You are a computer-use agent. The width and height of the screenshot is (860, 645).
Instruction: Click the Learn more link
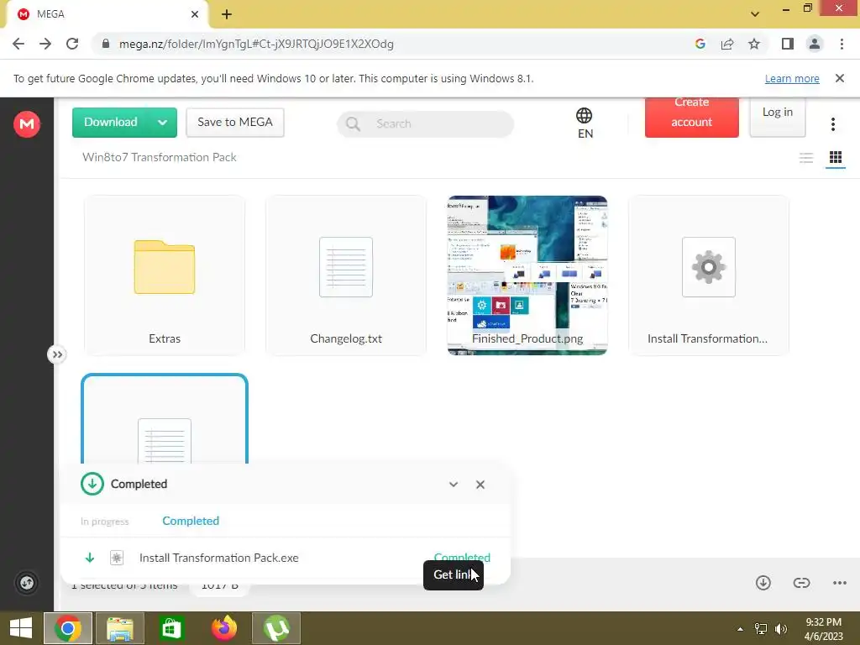[792, 79]
